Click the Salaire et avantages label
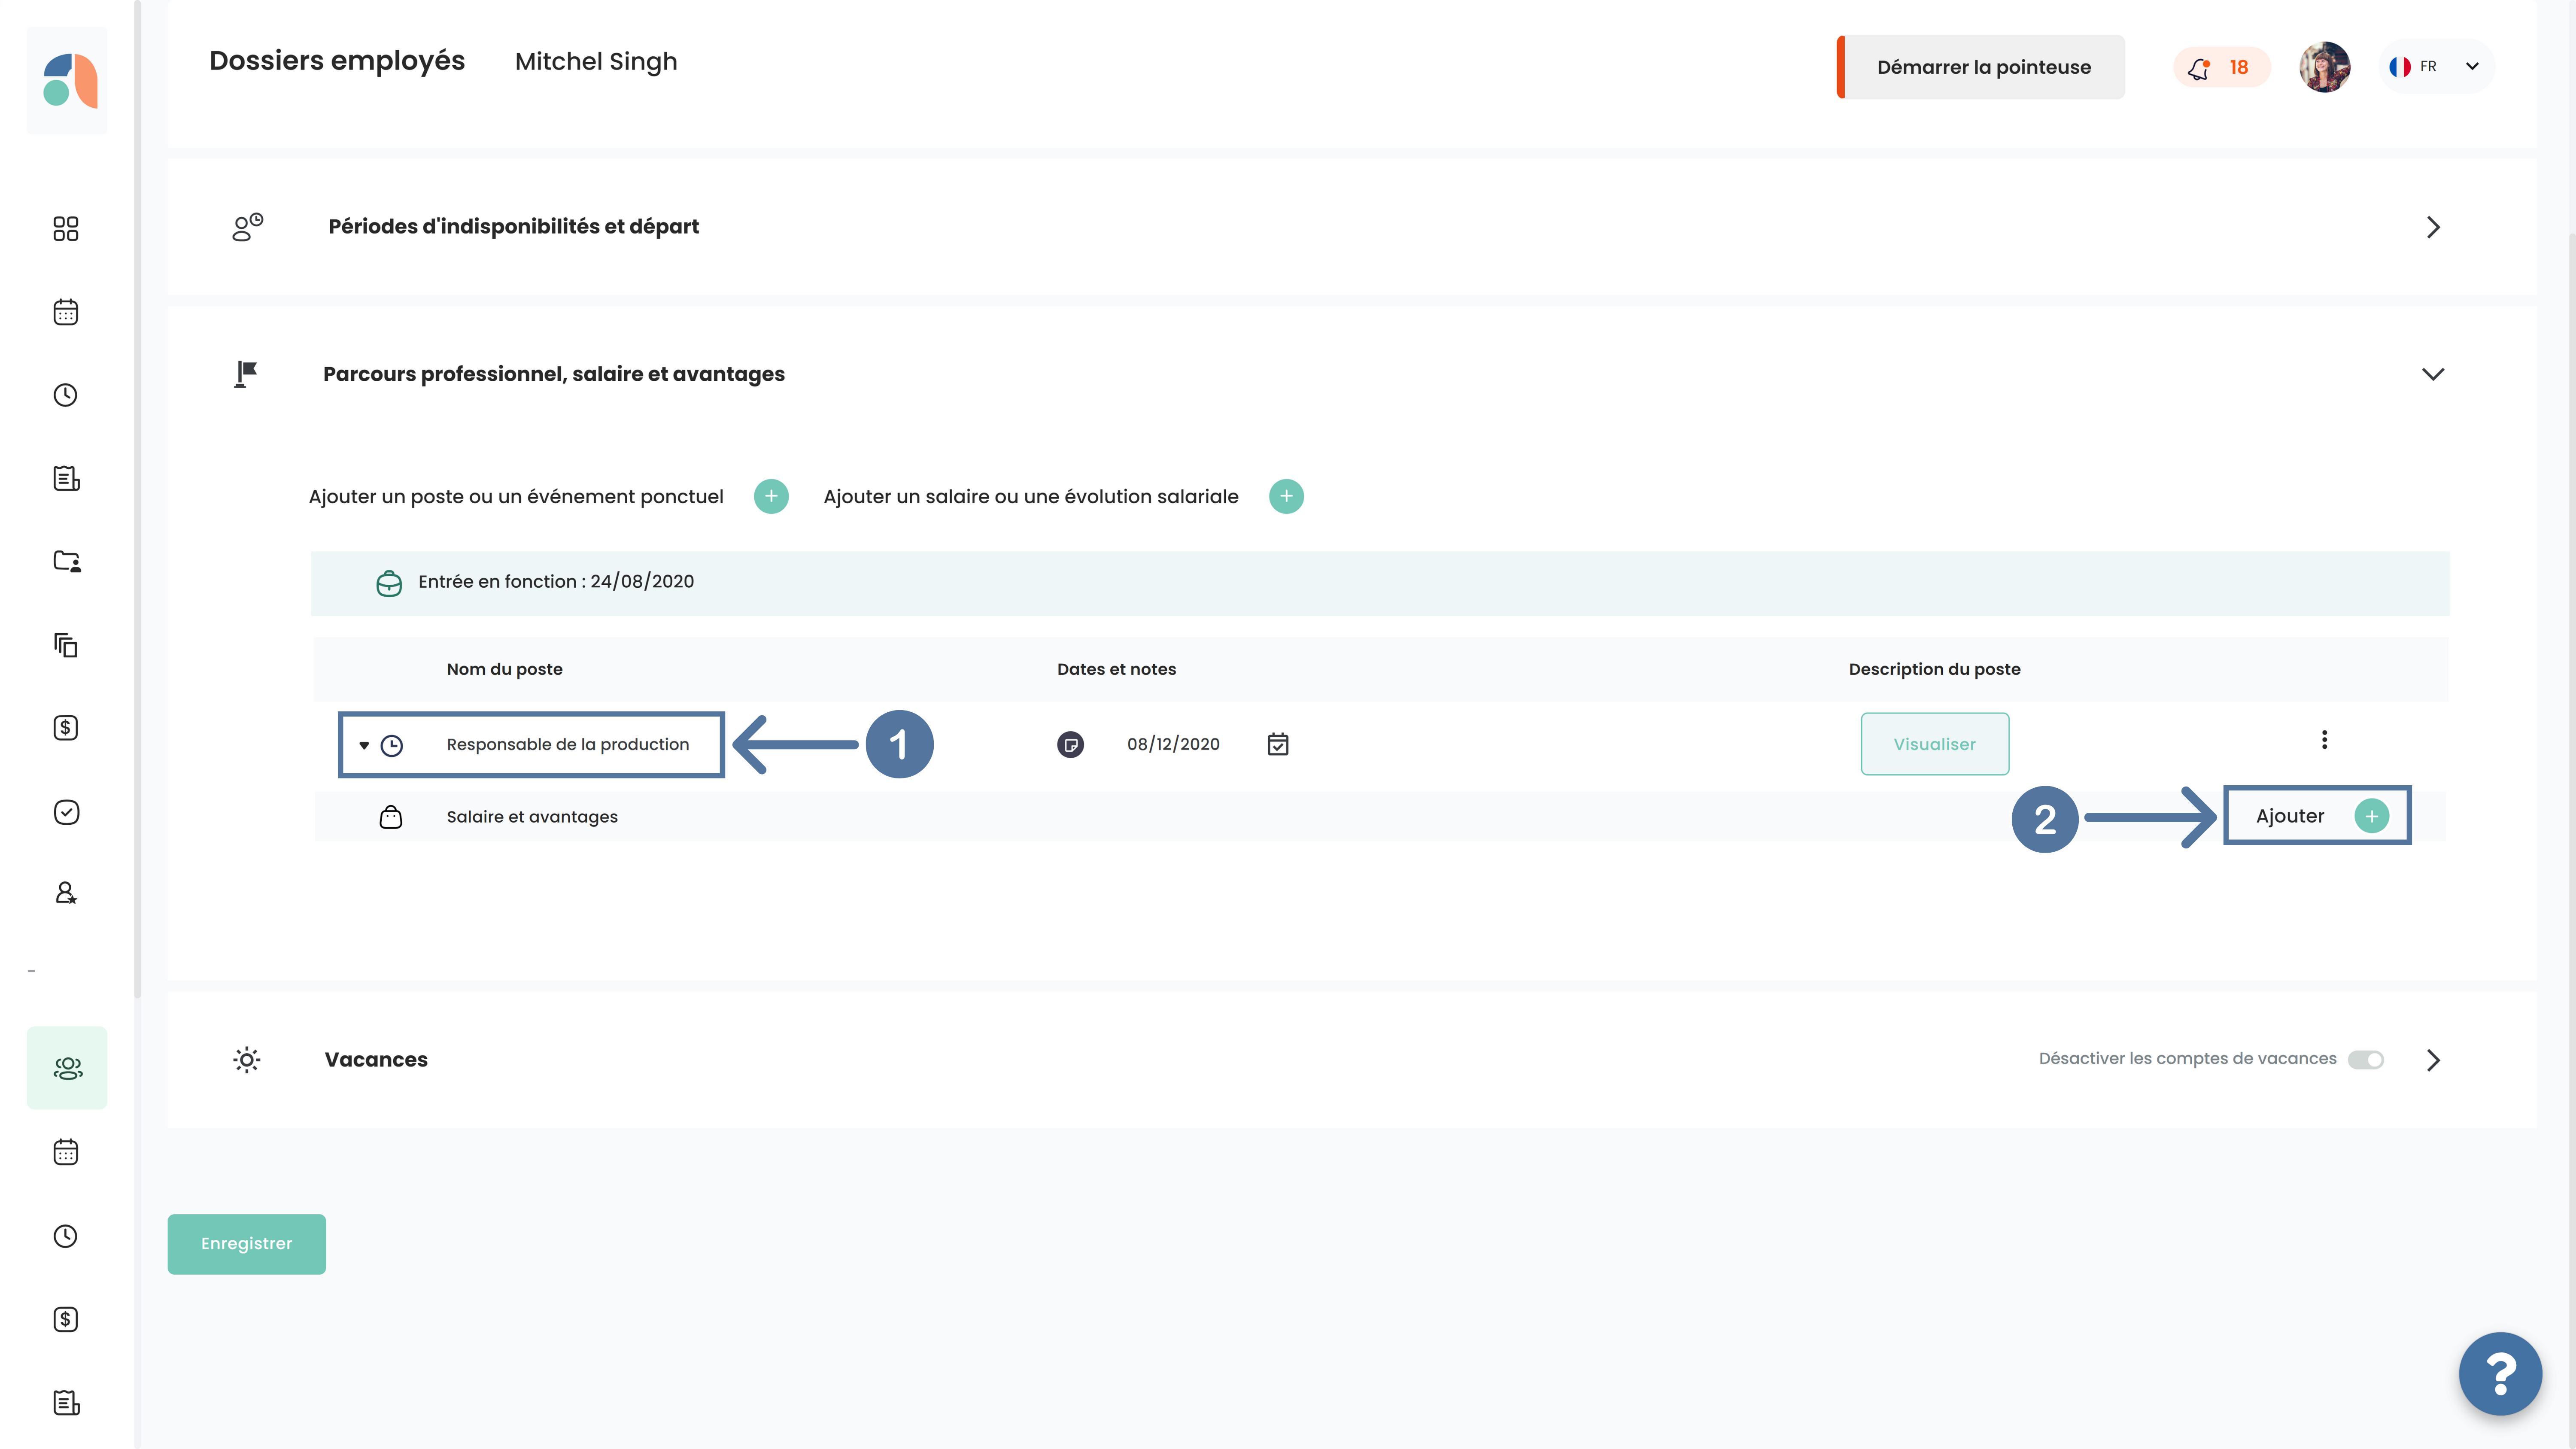 pos(532,817)
